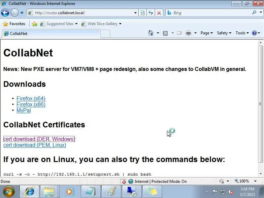The image size is (264, 198).
Task: Click the vertical scrollbar down arrow
Action: coord(261,174)
